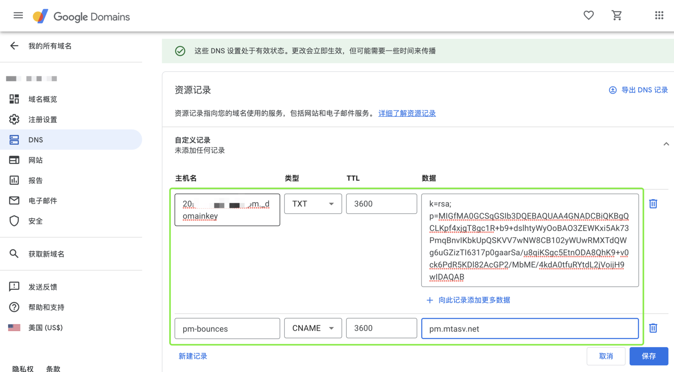Viewport: 674px width, 372px height.
Task: Collapse the custom records section
Action: pos(666,144)
